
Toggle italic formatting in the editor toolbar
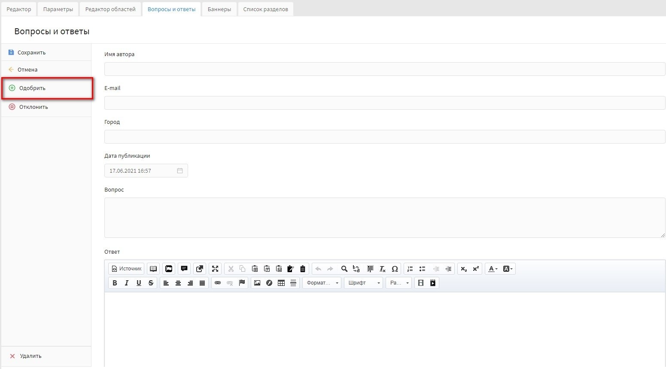[x=127, y=283]
